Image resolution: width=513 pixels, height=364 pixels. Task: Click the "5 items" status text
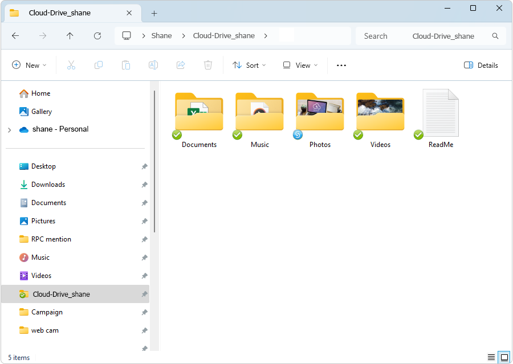(x=19, y=358)
